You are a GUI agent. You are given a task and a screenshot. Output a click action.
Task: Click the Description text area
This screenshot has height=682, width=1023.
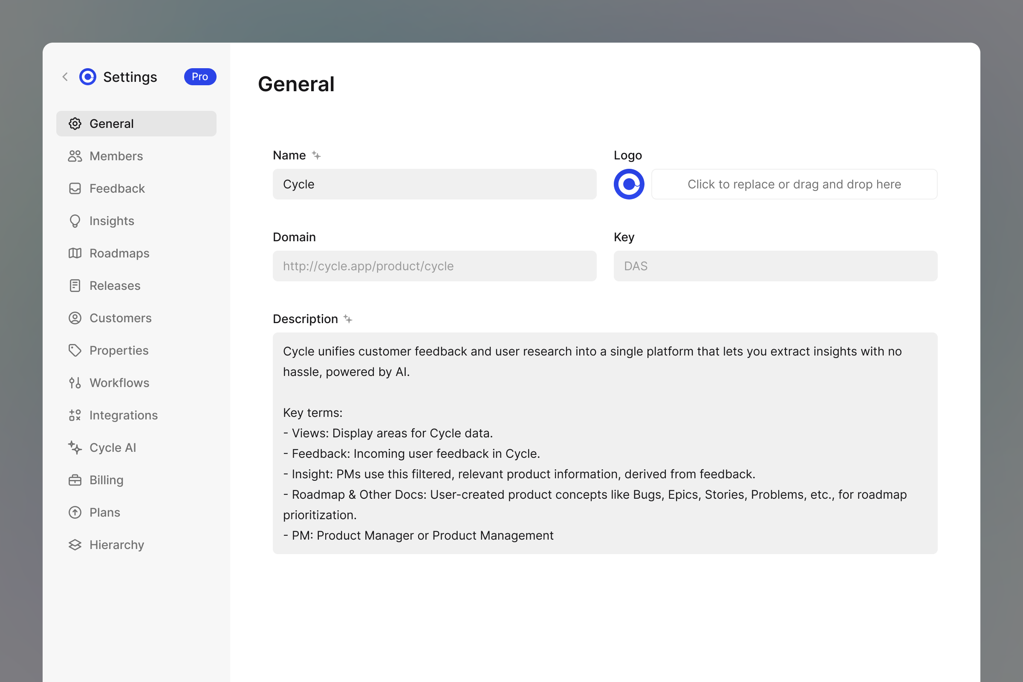(605, 443)
